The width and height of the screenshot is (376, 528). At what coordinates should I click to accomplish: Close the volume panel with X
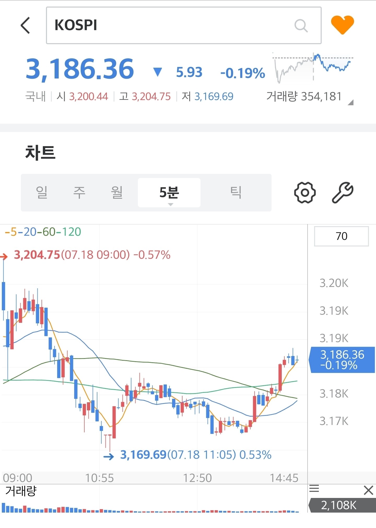[368, 490]
